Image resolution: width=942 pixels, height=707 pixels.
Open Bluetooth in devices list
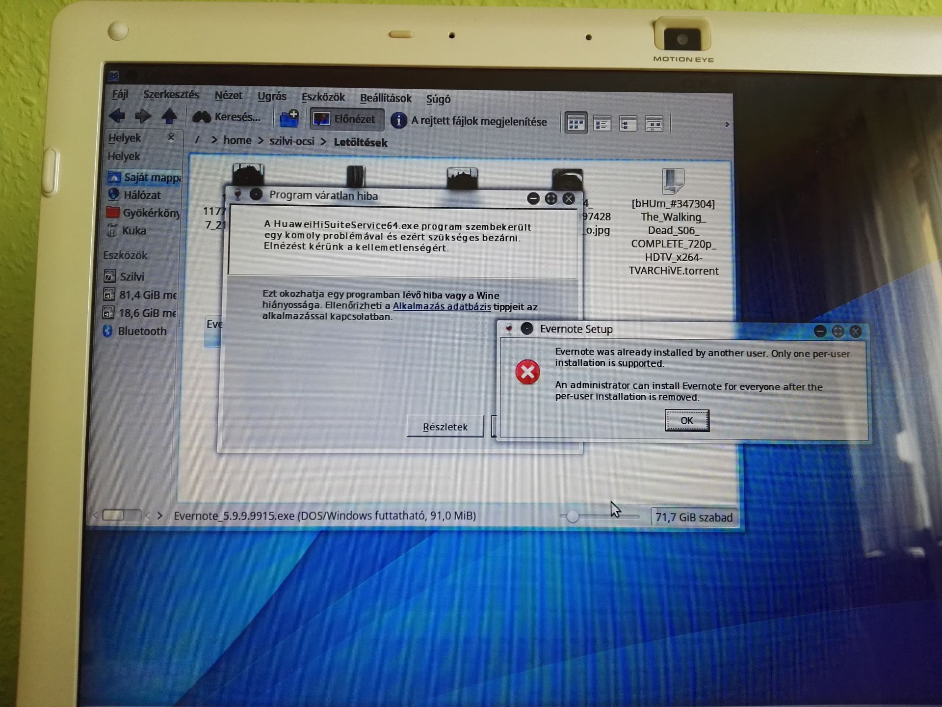coord(134,331)
